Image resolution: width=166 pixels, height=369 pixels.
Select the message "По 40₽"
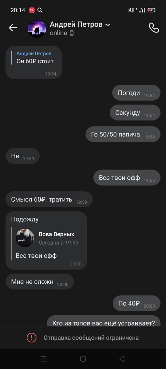[x=137, y=303]
